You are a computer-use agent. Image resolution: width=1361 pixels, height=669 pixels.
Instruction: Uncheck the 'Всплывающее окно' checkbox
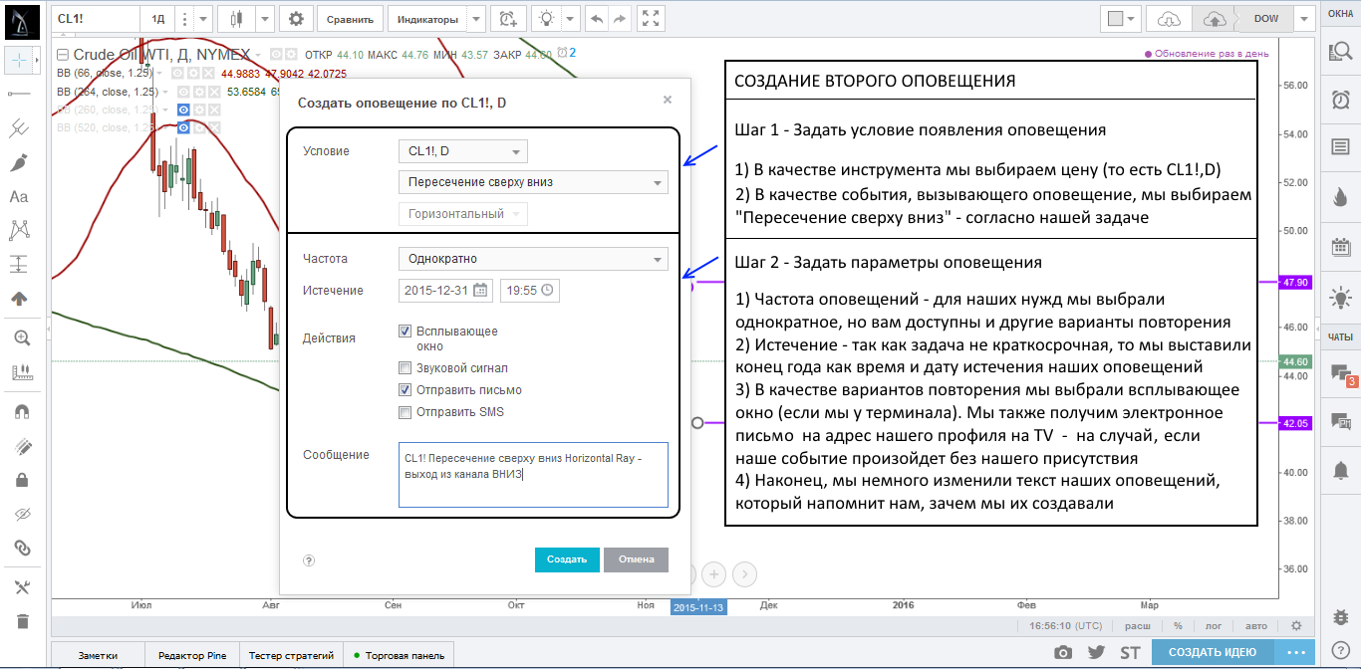coord(405,332)
